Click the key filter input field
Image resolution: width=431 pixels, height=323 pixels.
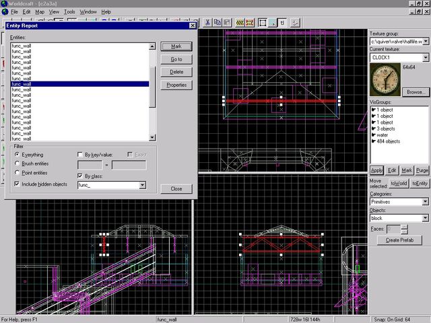click(x=90, y=165)
